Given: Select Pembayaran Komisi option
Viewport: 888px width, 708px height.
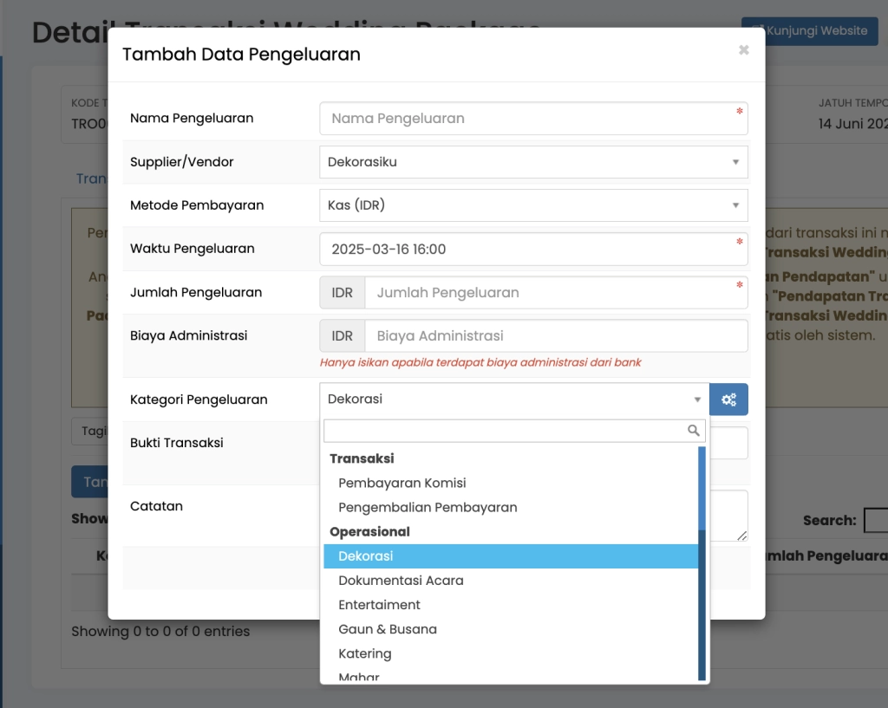Looking at the screenshot, I should pos(402,483).
